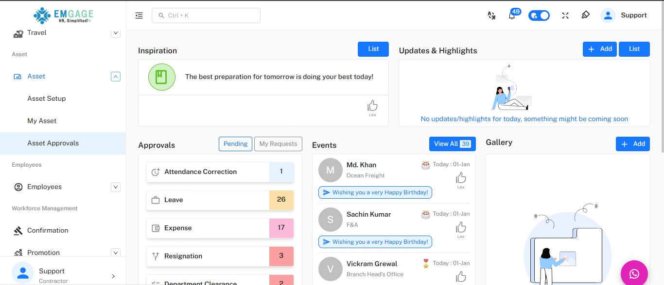
Task: Open Asset Approvals from the sidebar
Action: pos(53,143)
